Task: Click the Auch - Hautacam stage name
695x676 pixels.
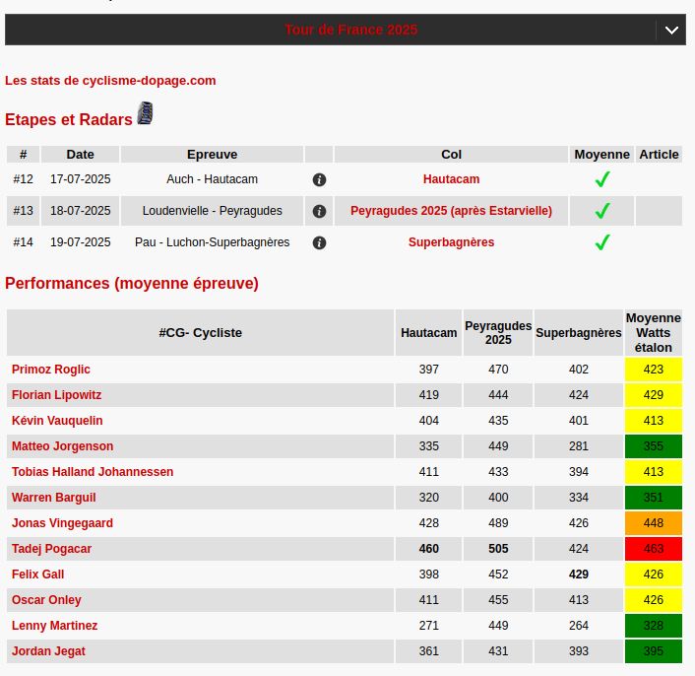Action: [212, 179]
